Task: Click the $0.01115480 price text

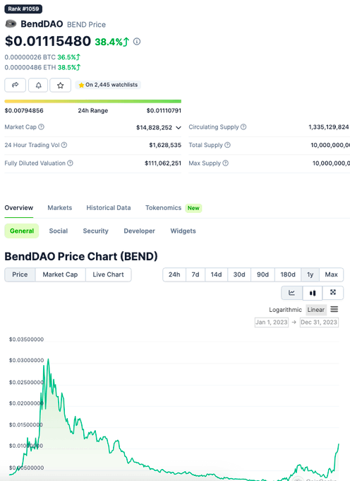Action: [48, 41]
